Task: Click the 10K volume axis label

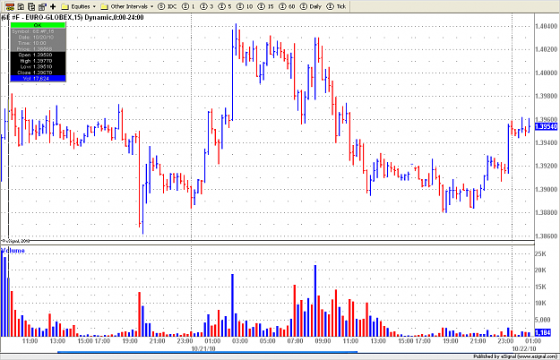Action: pyautogui.click(x=540, y=303)
